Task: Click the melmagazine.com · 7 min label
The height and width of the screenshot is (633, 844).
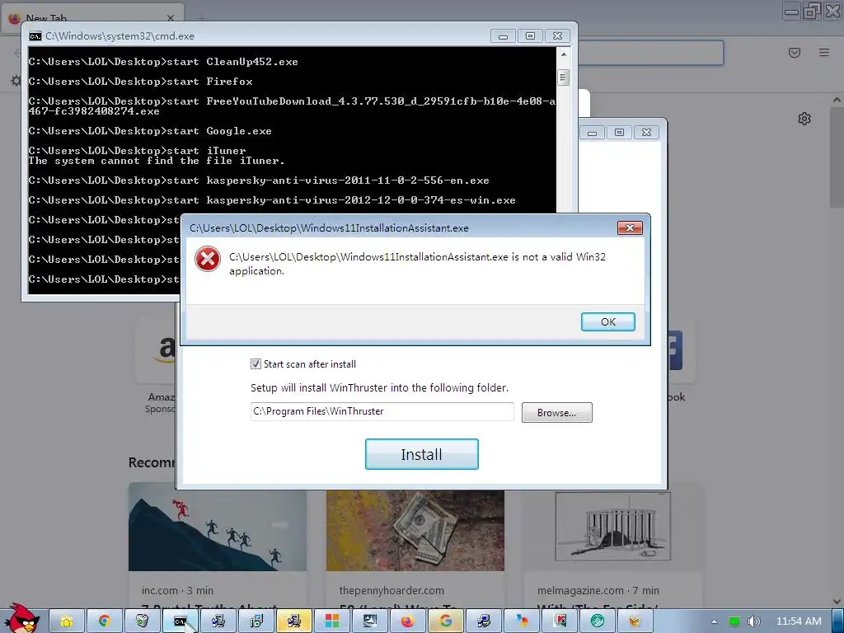Action: 598,590
